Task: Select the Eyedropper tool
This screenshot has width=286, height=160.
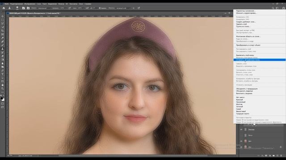Action: [x=3, y=38]
